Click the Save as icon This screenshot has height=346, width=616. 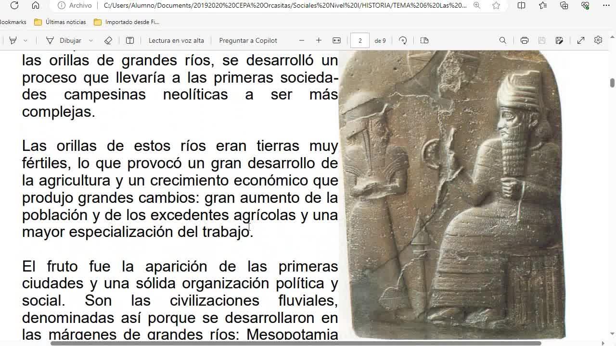[x=559, y=40]
